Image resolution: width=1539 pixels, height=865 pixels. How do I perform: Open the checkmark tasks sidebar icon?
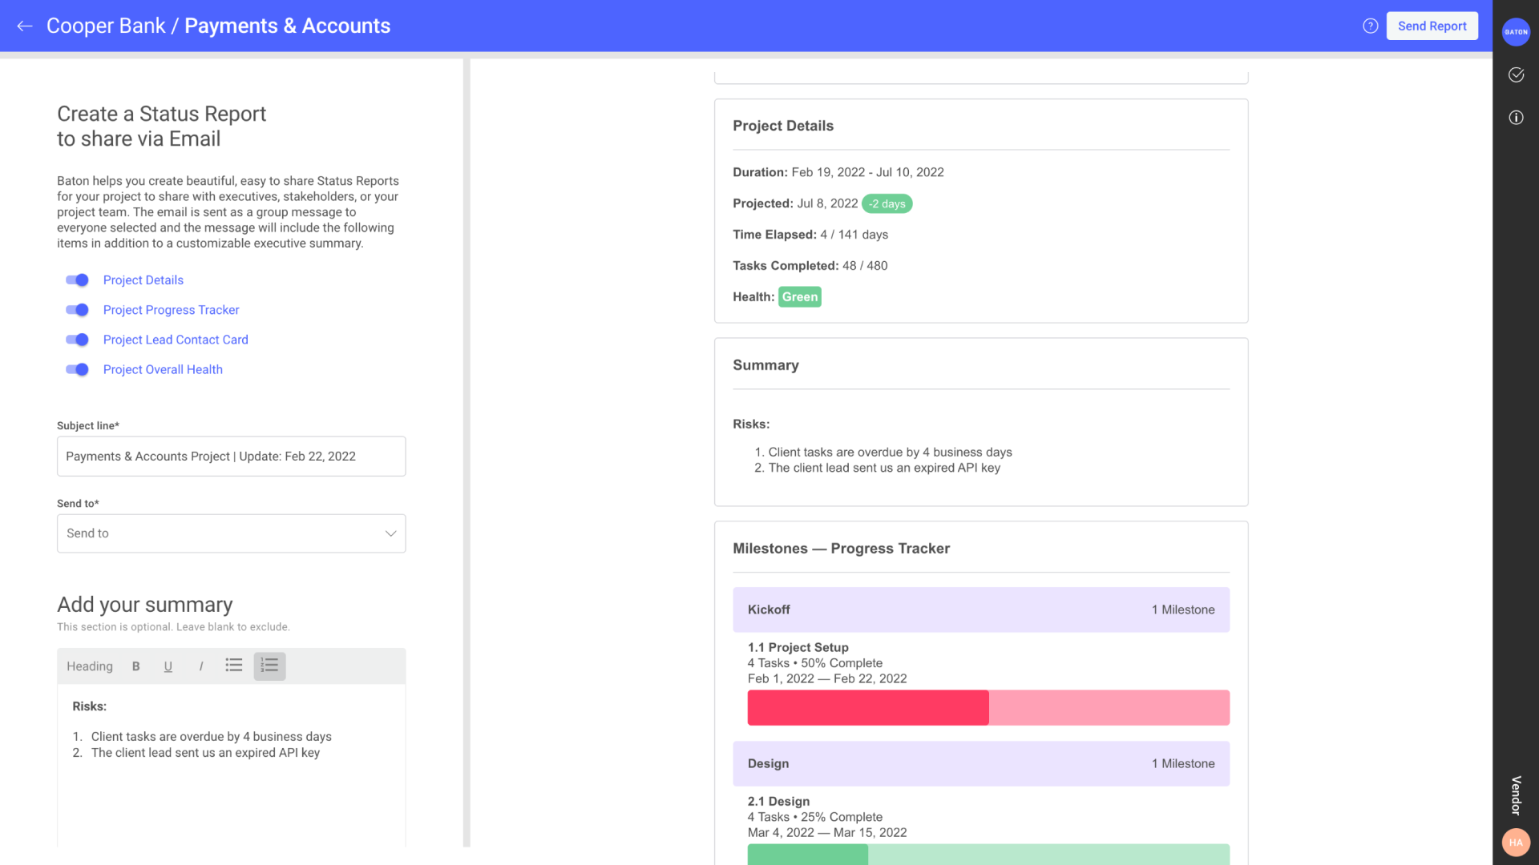[1516, 74]
